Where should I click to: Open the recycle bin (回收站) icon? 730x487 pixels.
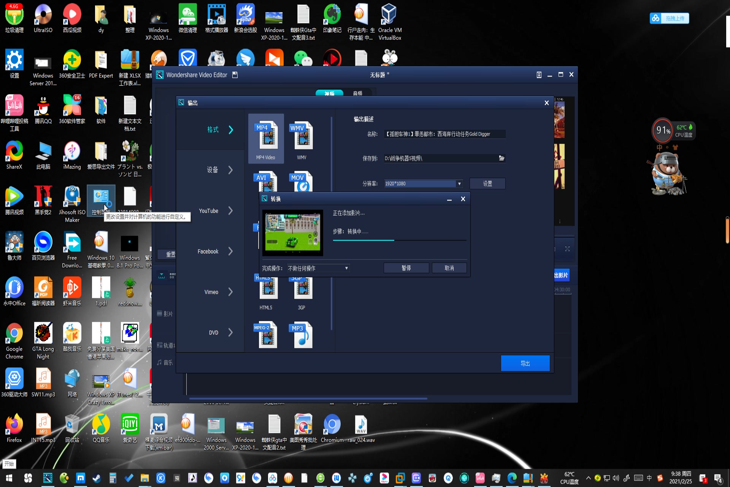click(x=72, y=428)
